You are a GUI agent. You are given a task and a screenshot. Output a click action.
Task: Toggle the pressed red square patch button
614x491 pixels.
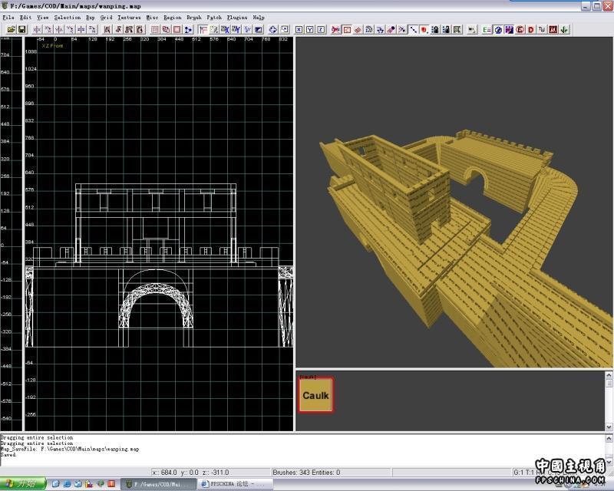(347, 29)
